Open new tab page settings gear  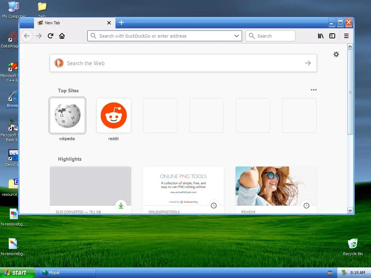(336, 54)
